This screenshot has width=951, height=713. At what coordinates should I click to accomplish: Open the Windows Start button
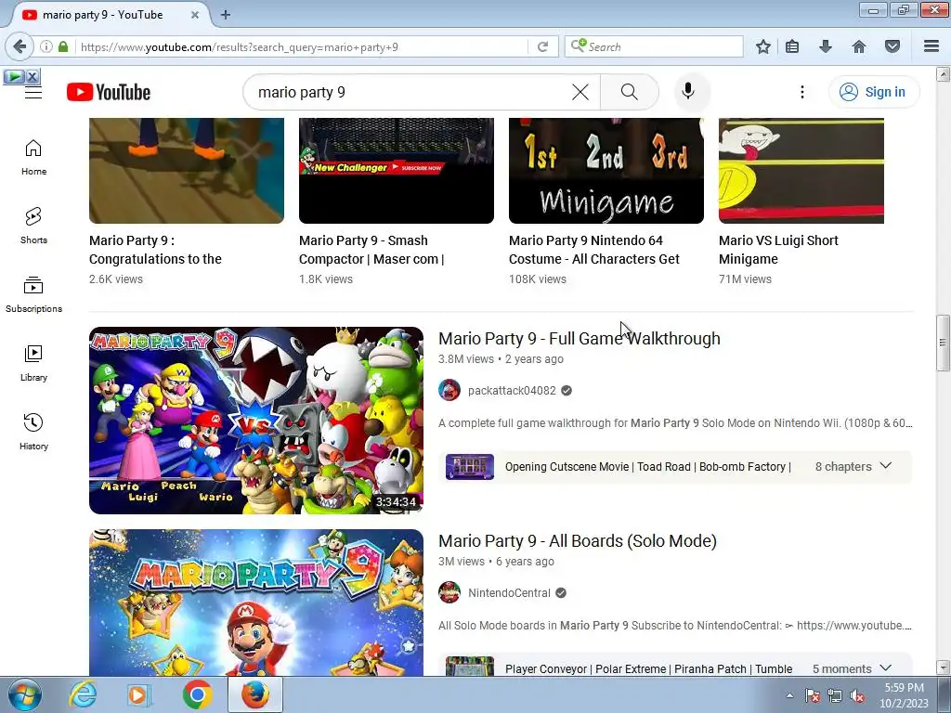25,694
